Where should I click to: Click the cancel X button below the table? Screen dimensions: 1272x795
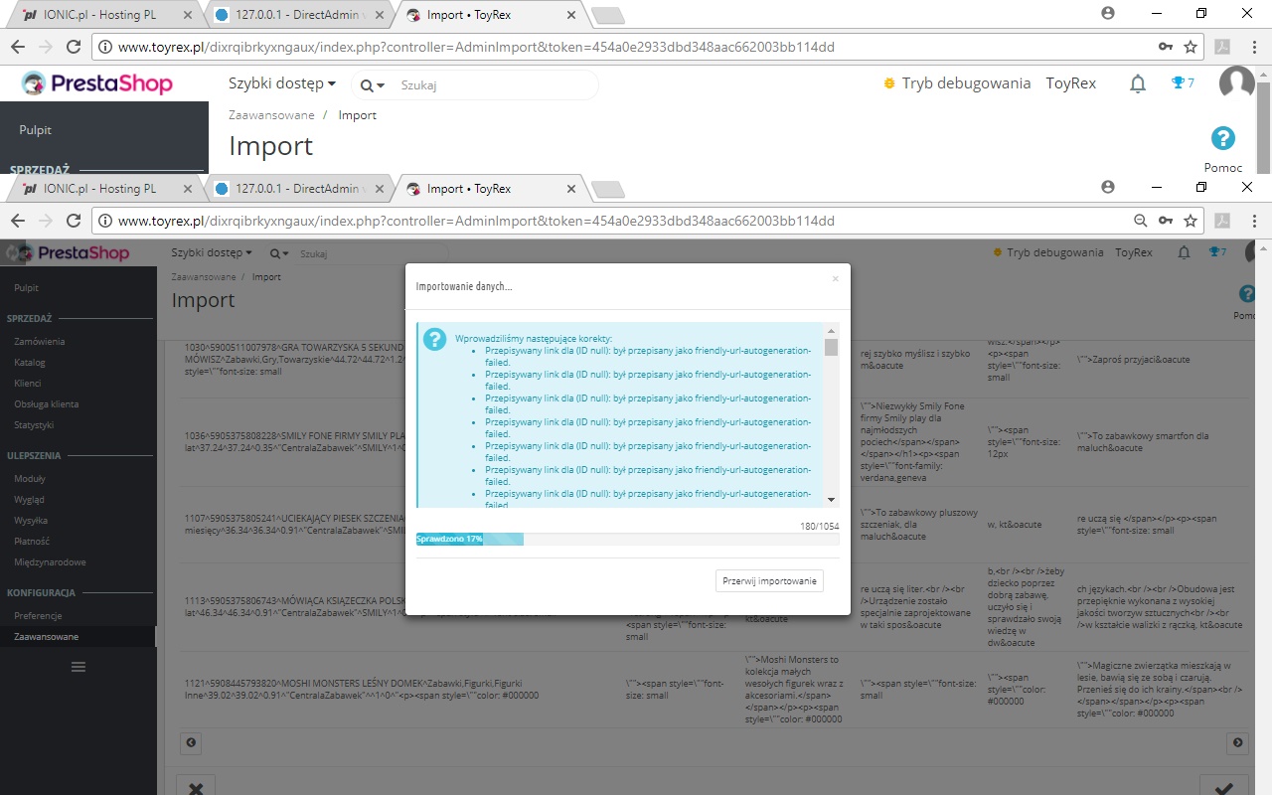coord(196,788)
